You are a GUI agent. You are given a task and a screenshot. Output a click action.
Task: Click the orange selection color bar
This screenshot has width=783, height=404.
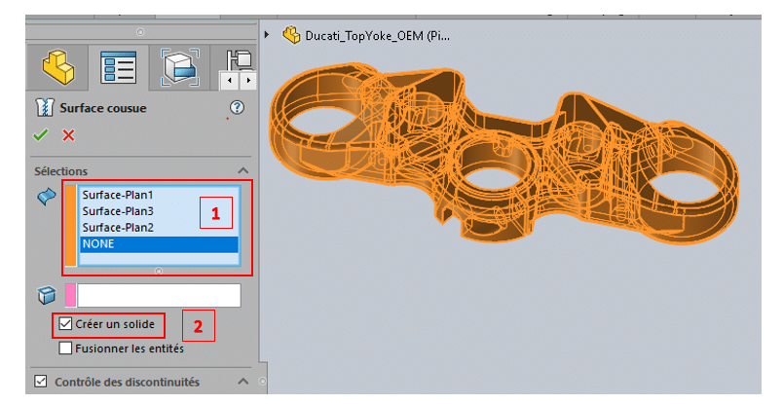pos(71,225)
